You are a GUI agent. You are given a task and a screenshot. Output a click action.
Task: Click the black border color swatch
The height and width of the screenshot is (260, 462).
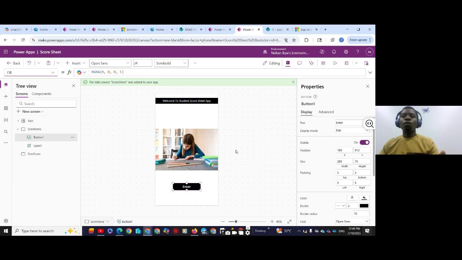click(x=364, y=206)
